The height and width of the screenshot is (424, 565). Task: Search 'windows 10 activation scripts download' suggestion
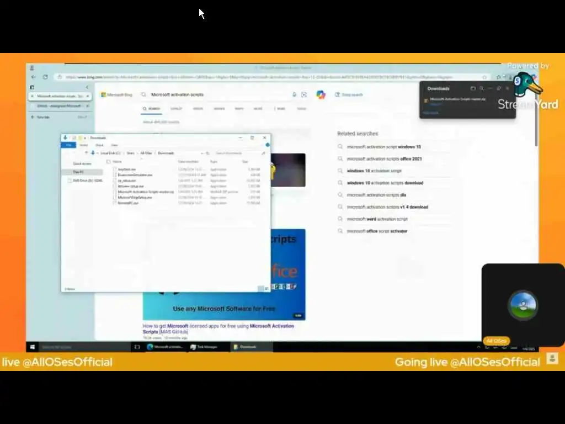385,183
